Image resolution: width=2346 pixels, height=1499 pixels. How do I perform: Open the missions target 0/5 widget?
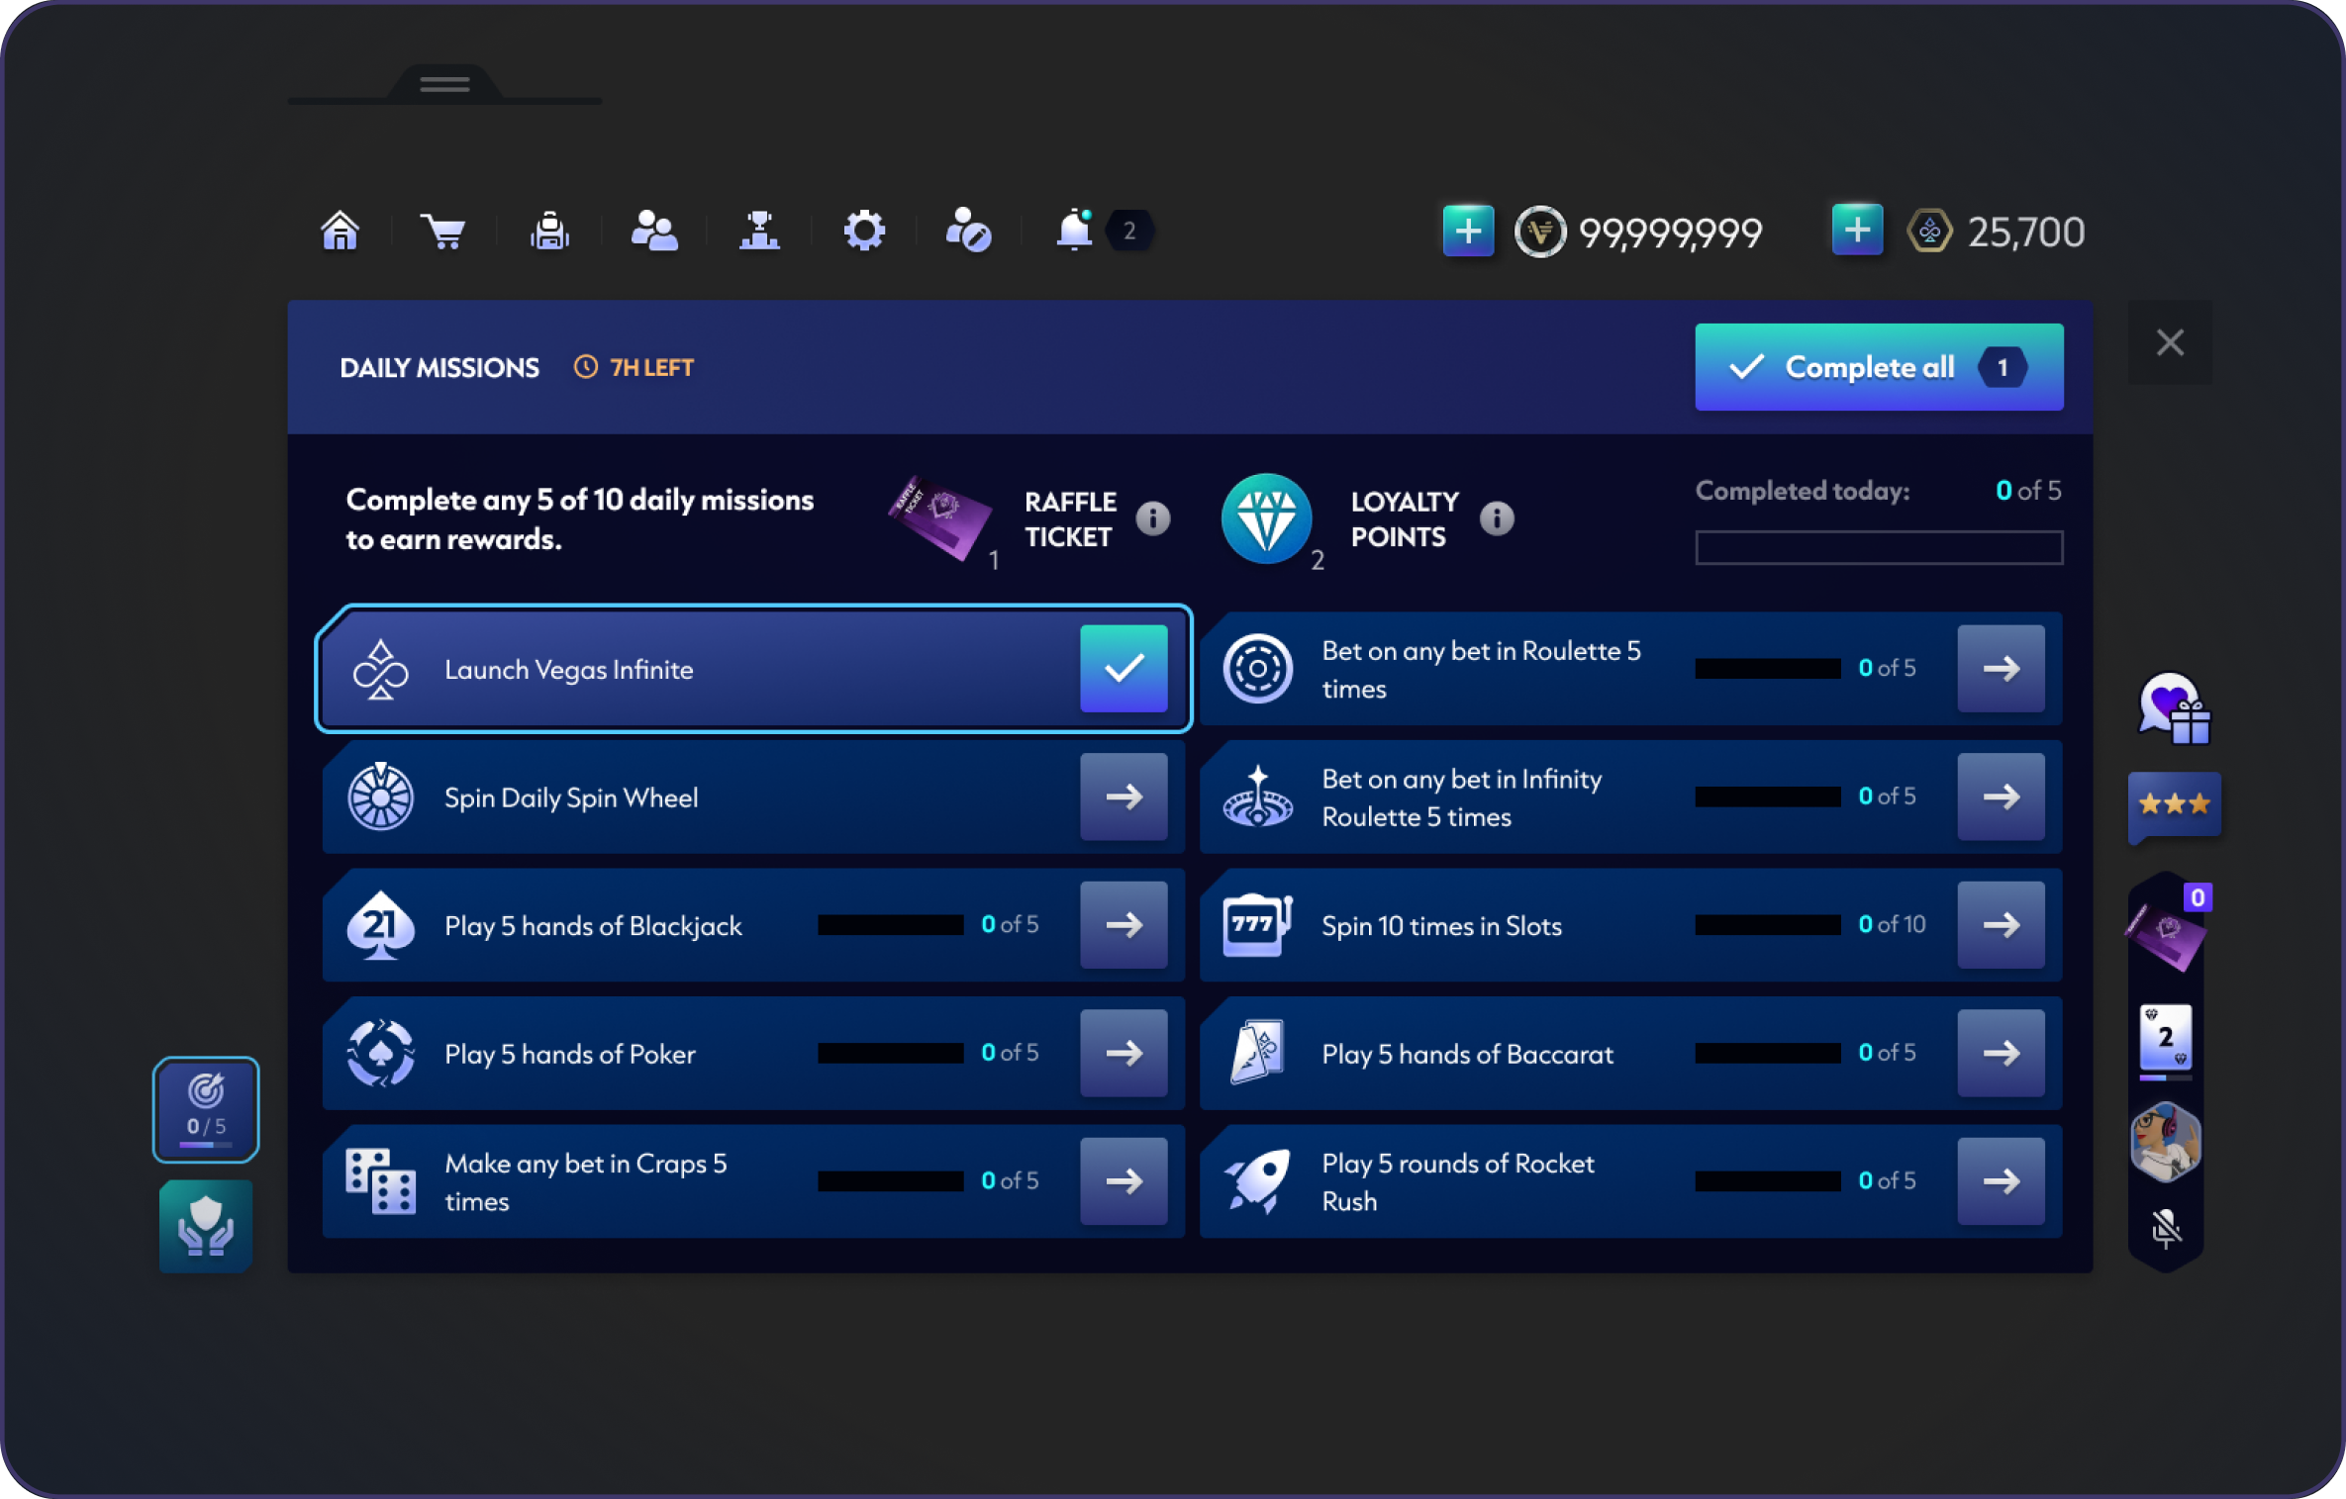pos(206,1109)
